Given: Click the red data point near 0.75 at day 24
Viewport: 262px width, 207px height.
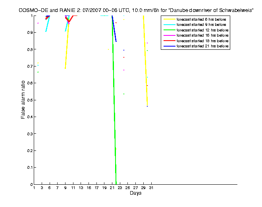Looking at the screenshot, I should pos(124,57).
